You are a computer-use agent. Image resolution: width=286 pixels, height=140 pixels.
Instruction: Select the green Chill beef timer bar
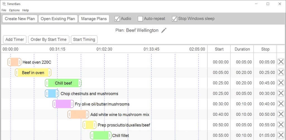(63, 83)
